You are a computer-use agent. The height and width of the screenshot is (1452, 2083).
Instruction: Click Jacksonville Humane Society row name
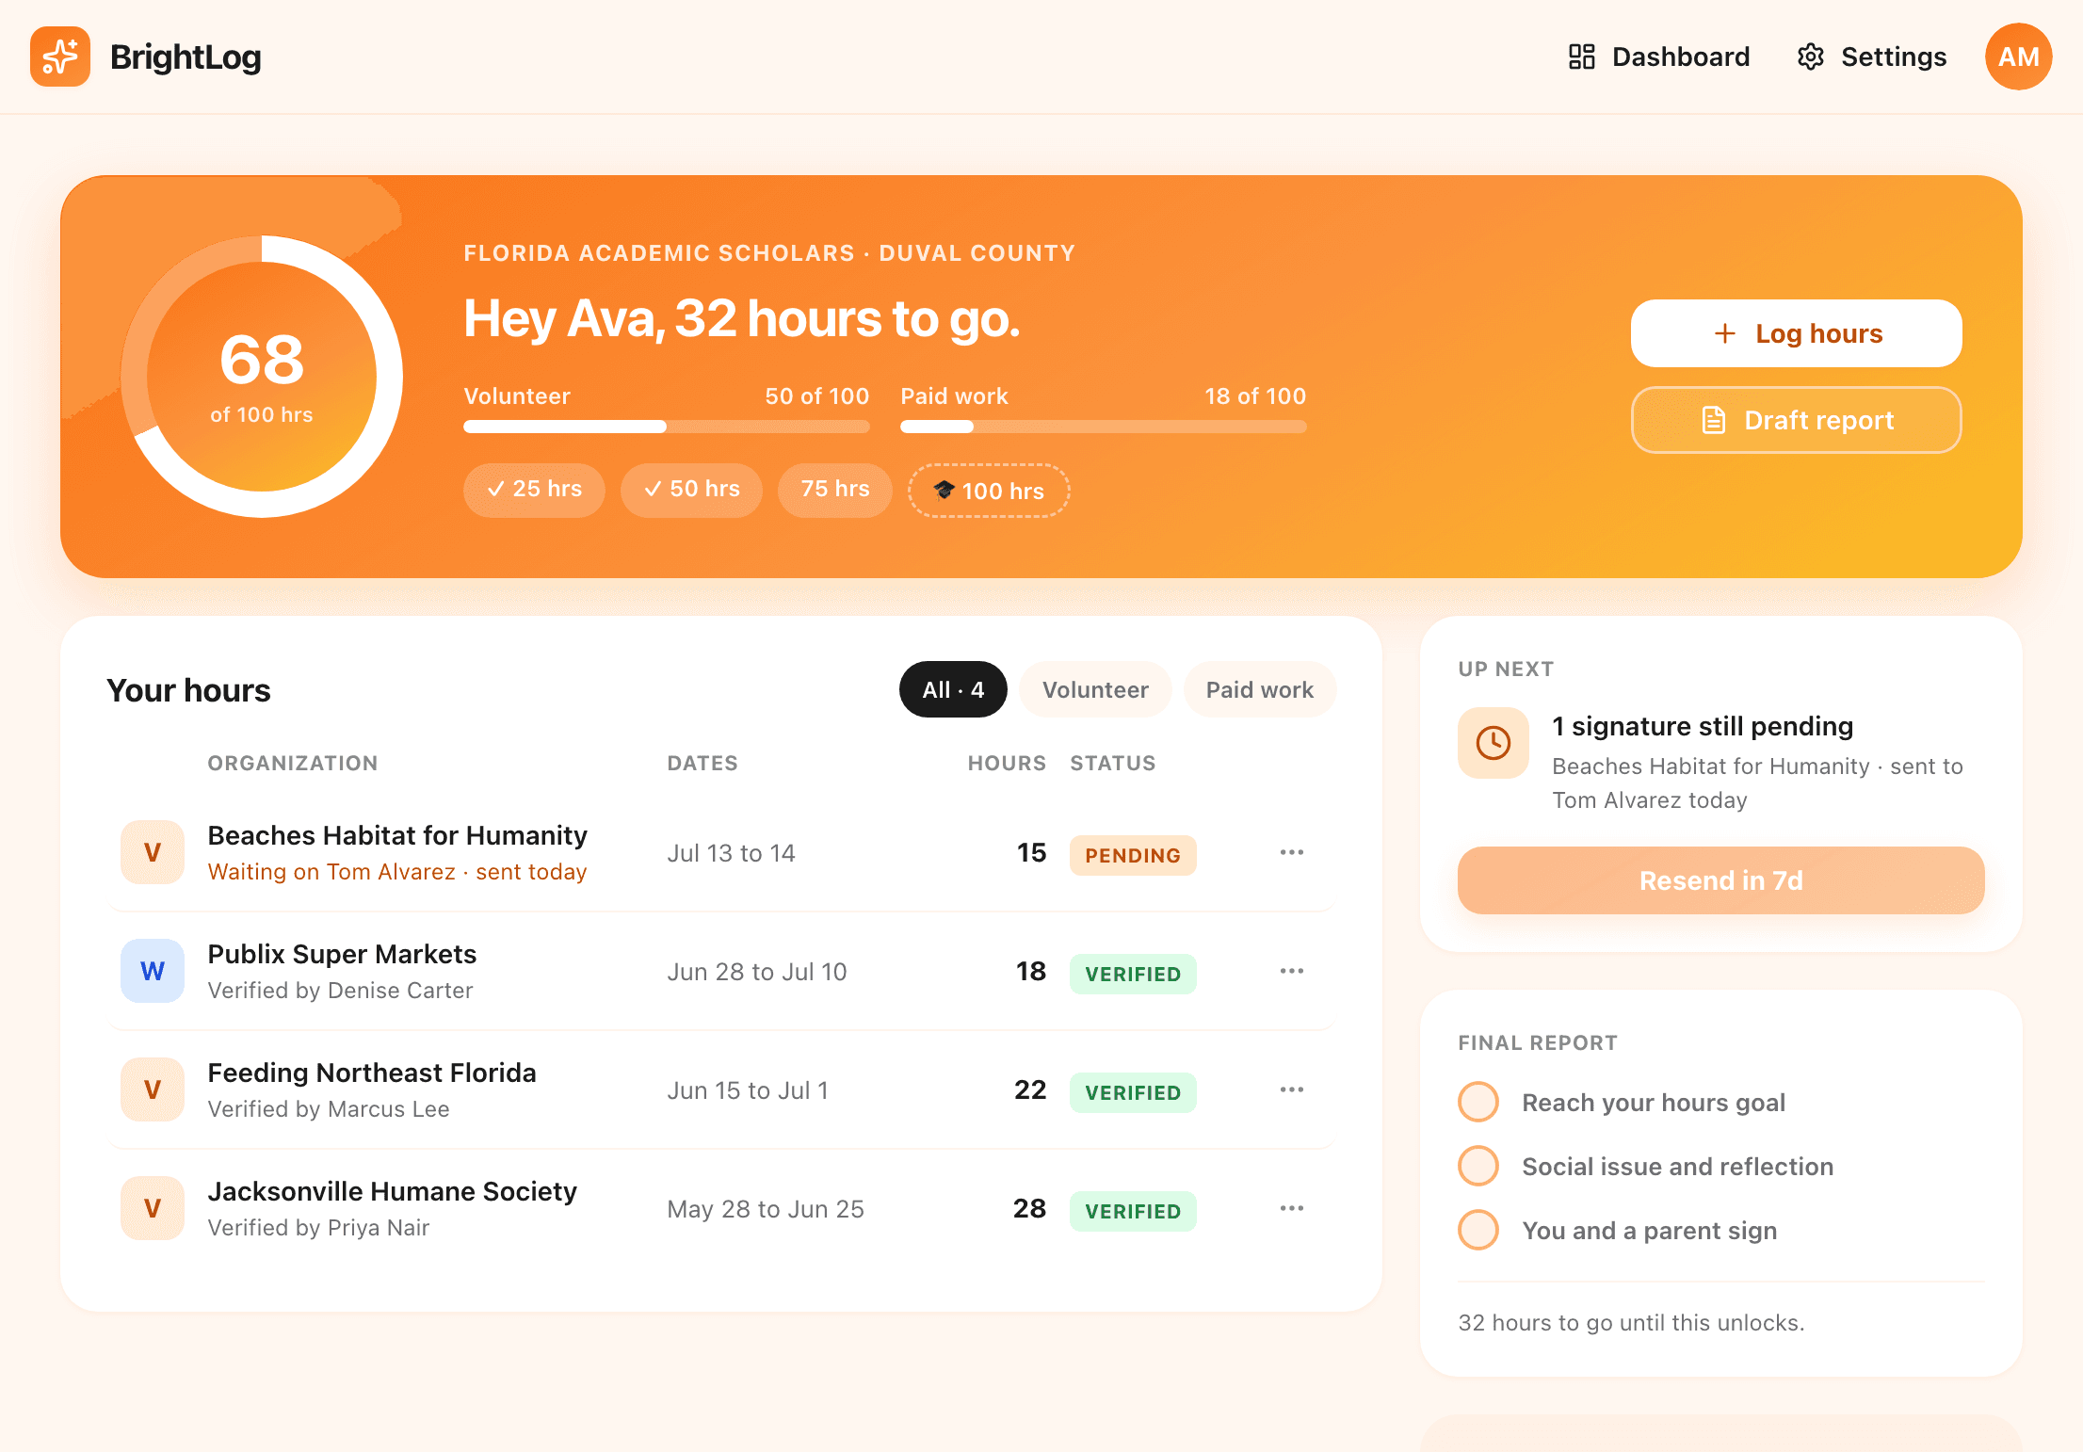click(x=393, y=1191)
